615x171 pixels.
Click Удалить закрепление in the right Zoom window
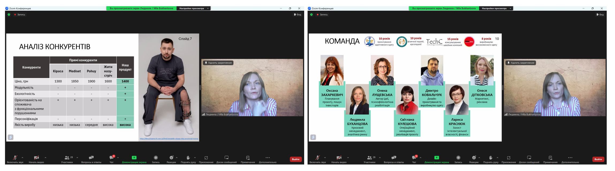tap(521, 63)
